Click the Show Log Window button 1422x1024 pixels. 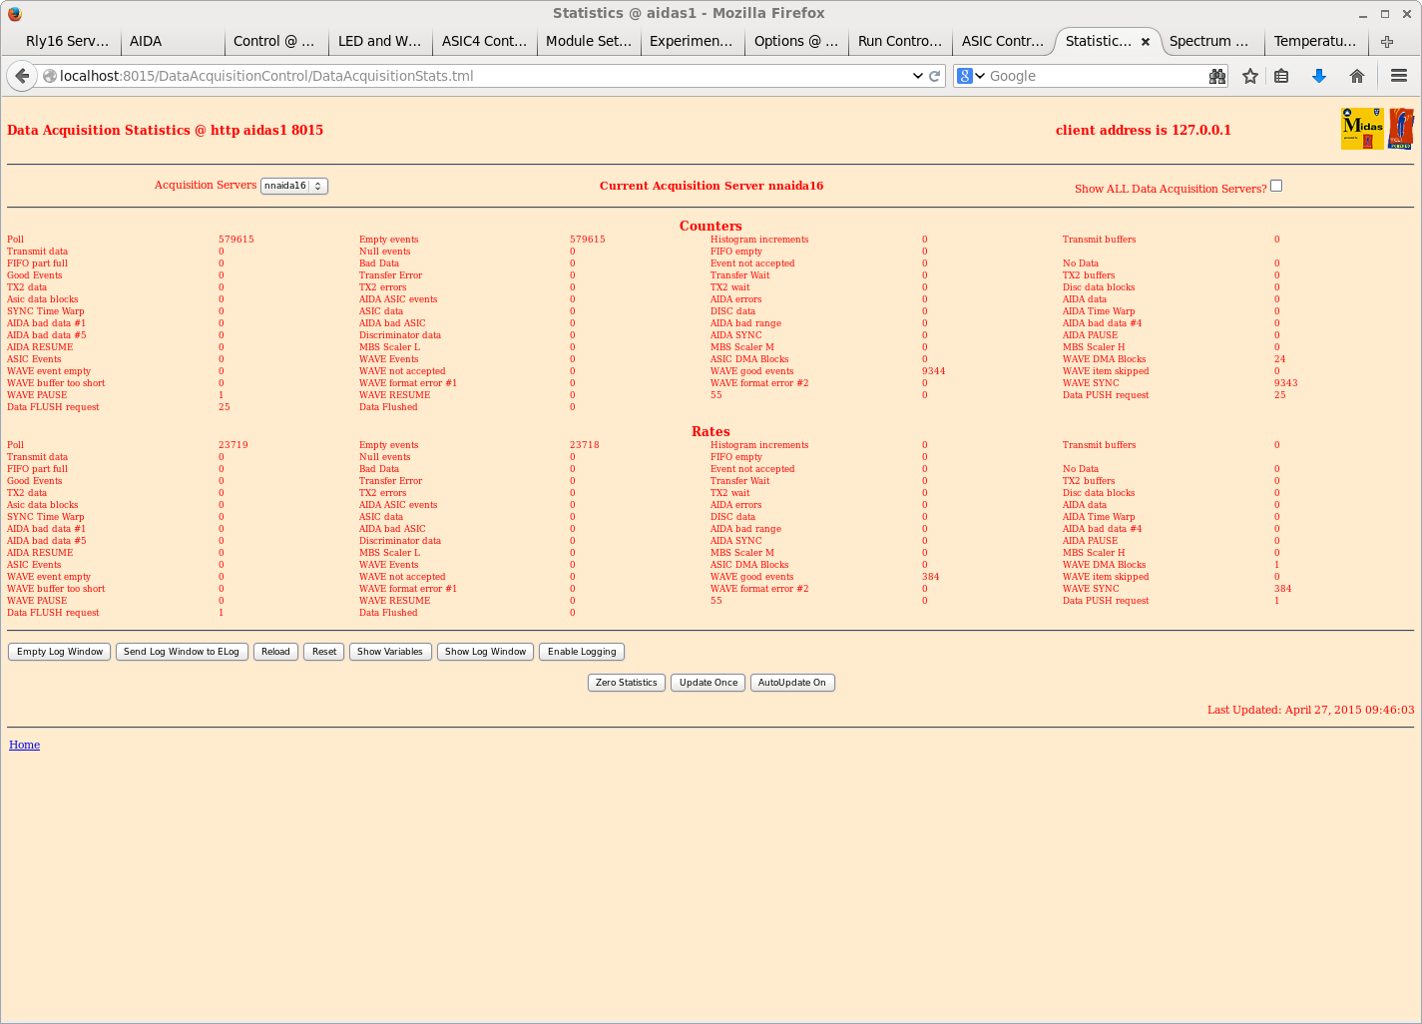pyautogui.click(x=485, y=652)
